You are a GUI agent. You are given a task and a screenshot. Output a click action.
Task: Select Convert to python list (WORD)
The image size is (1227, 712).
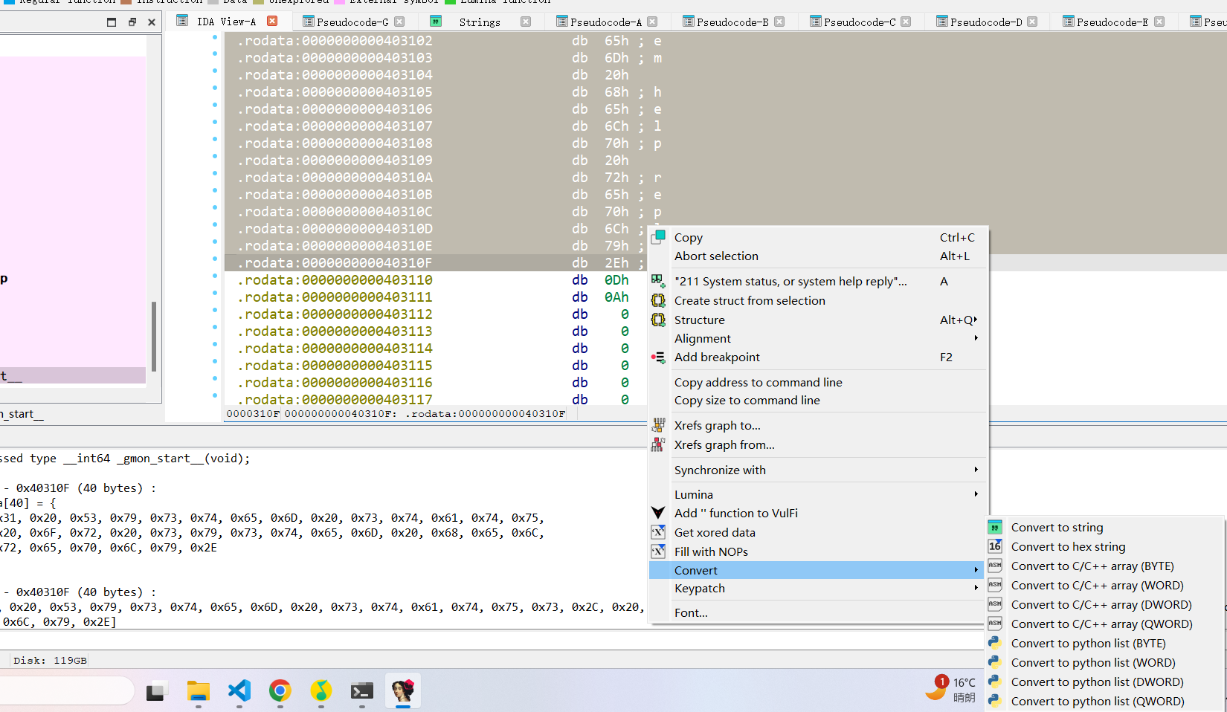point(1104,662)
